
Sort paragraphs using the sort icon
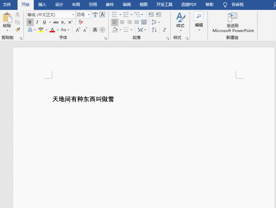(154, 30)
